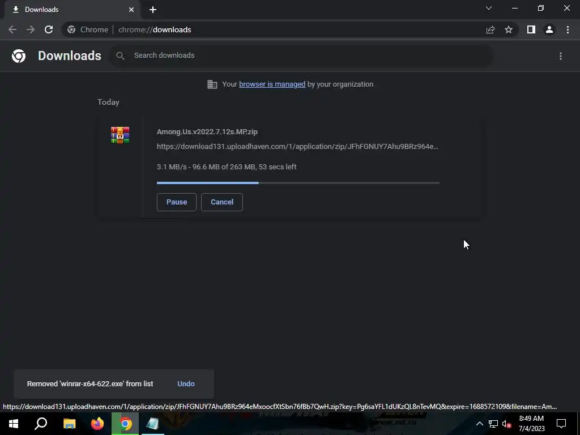Open the Downloads page more actions menu
The width and height of the screenshot is (580, 435).
[561, 56]
